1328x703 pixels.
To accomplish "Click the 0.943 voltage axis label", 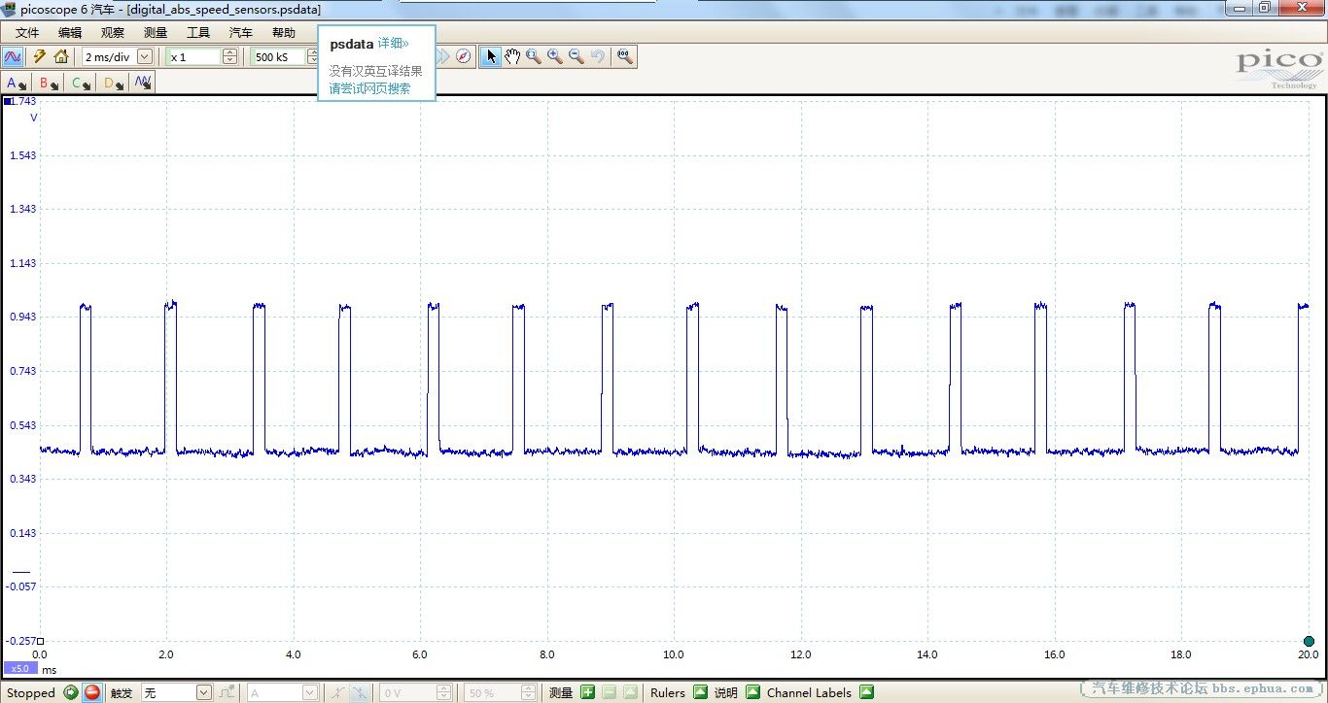I will coord(22,318).
